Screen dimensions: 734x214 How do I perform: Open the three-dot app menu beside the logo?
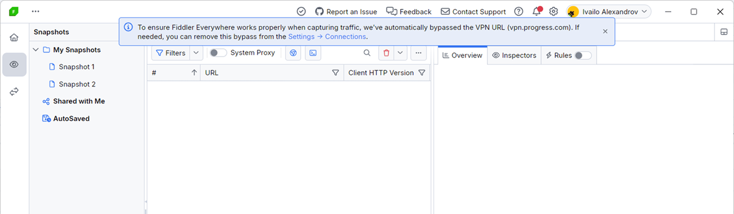pyautogui.click(x=35, y=11)
